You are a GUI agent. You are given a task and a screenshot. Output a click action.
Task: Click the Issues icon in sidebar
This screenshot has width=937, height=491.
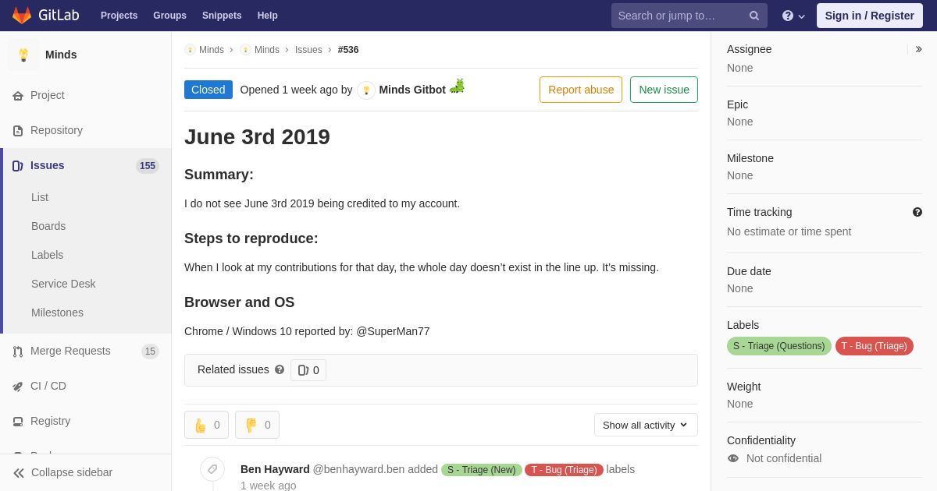pyautogui.click(x=18, y=166)
